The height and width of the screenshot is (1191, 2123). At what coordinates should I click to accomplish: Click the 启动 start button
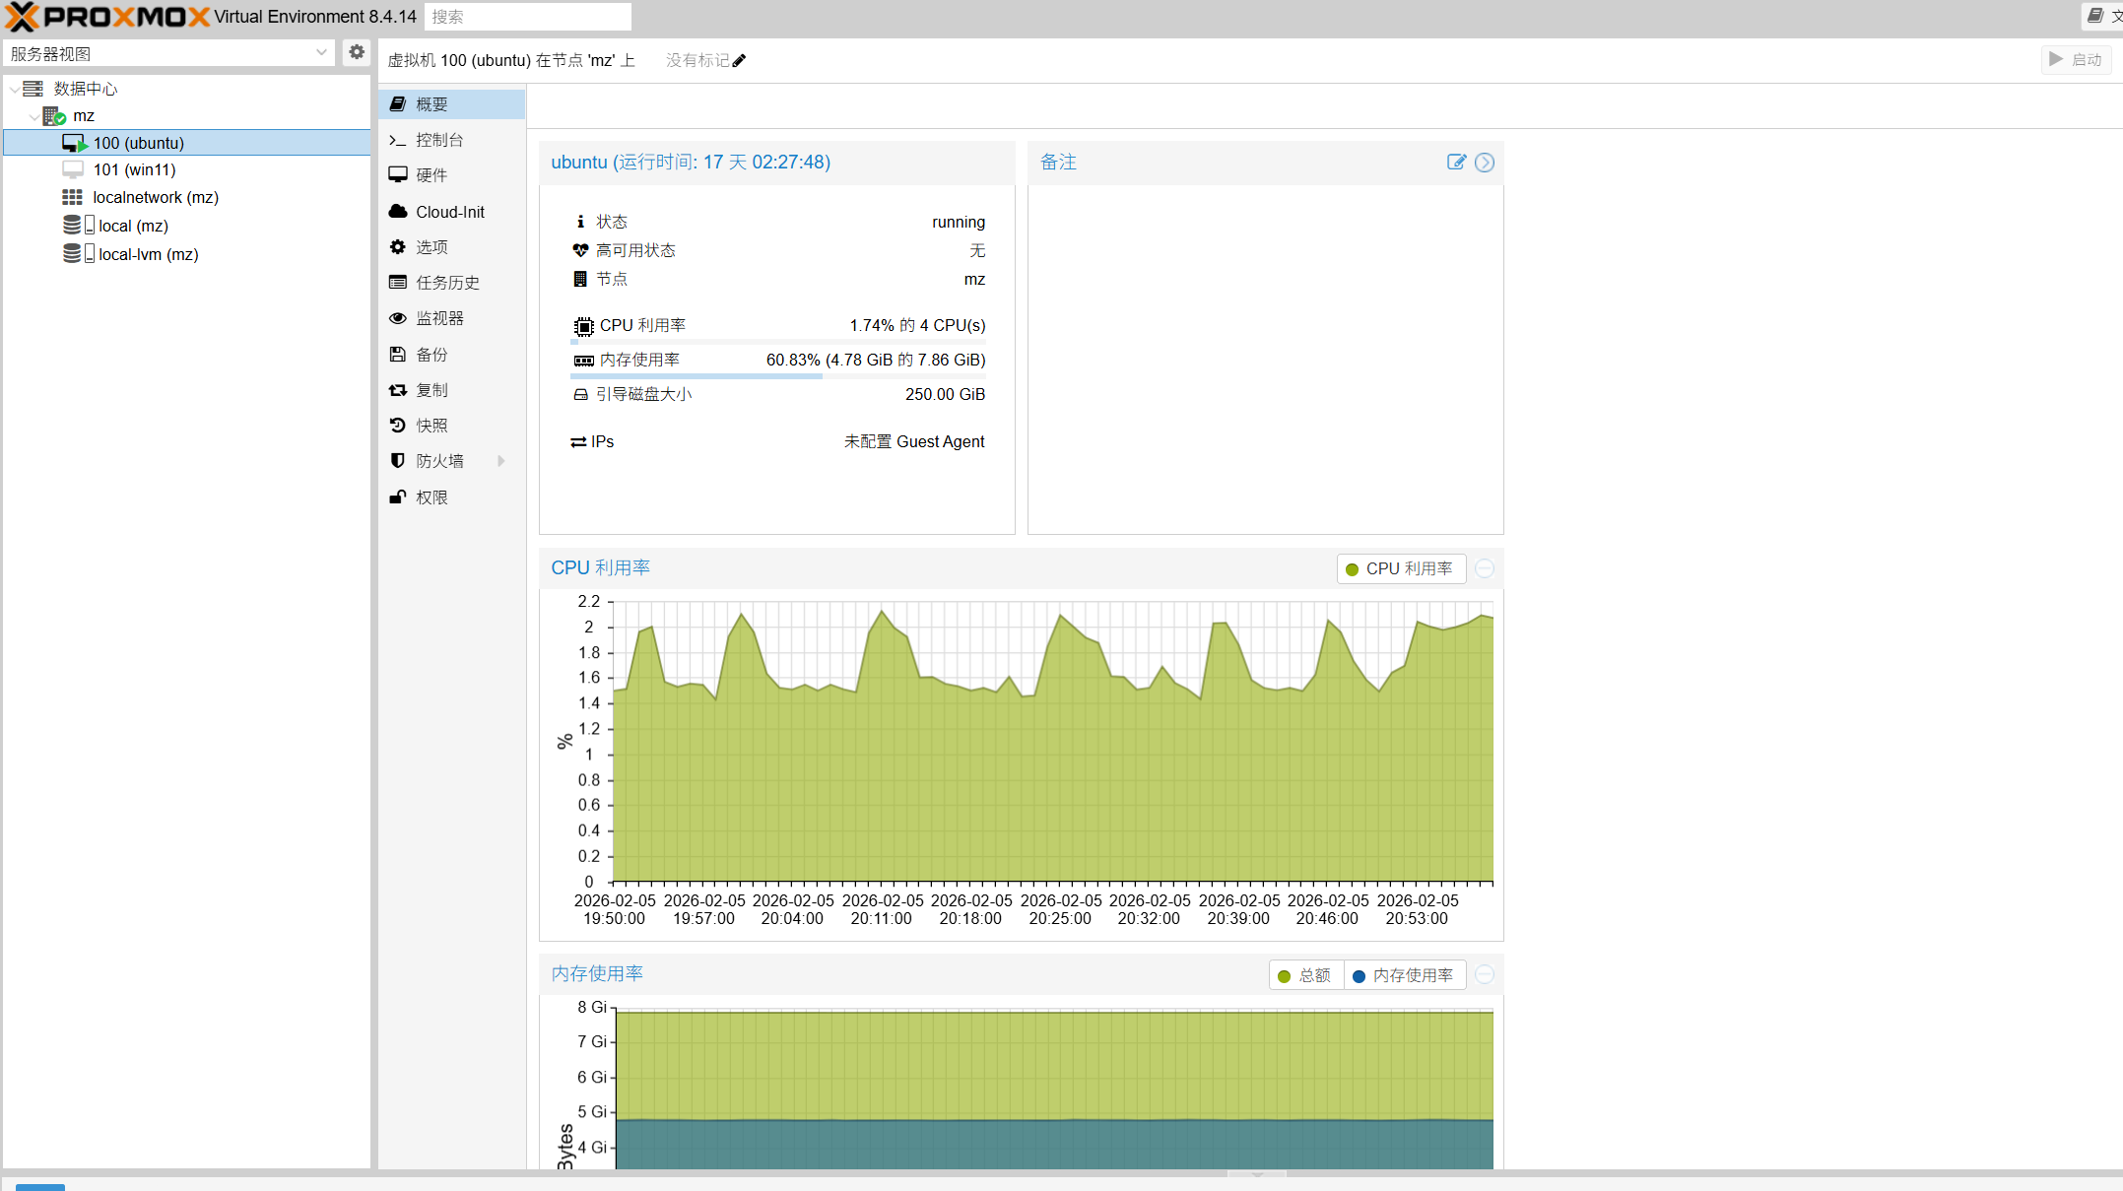point(2077,60)
